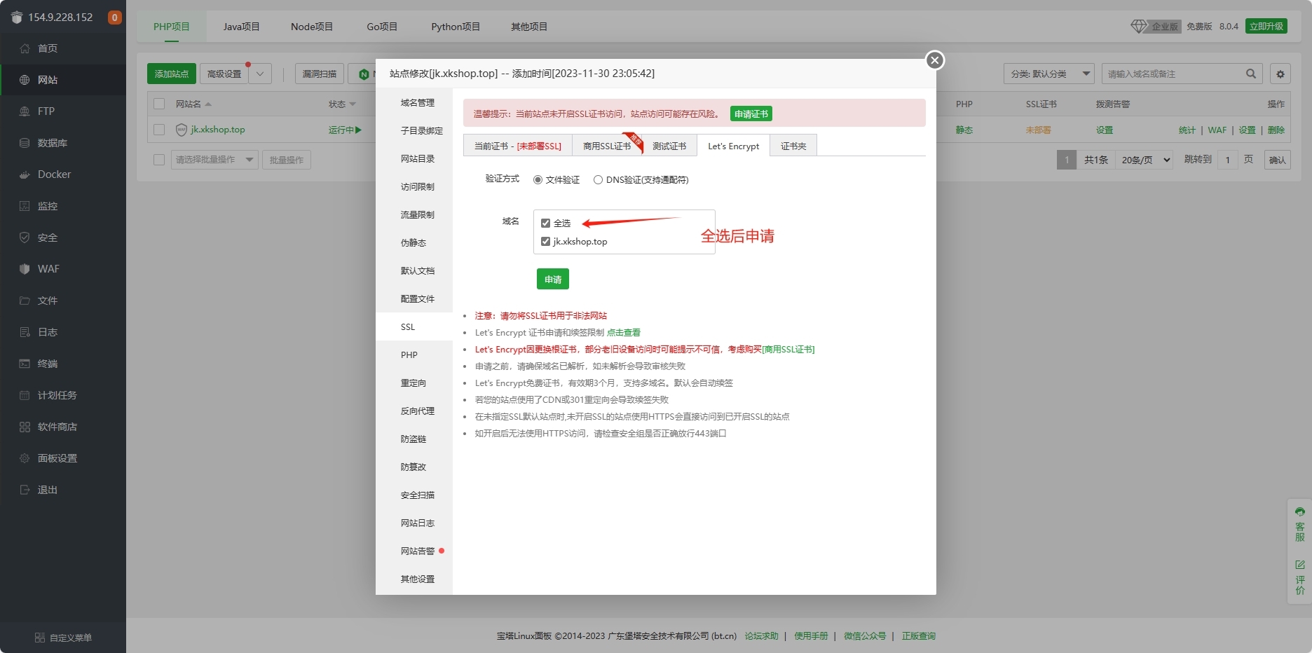The width and height of the screenshot is (1312, 653).
Task: Click the home icon in sidebar
Action: [x=25, y=48]
